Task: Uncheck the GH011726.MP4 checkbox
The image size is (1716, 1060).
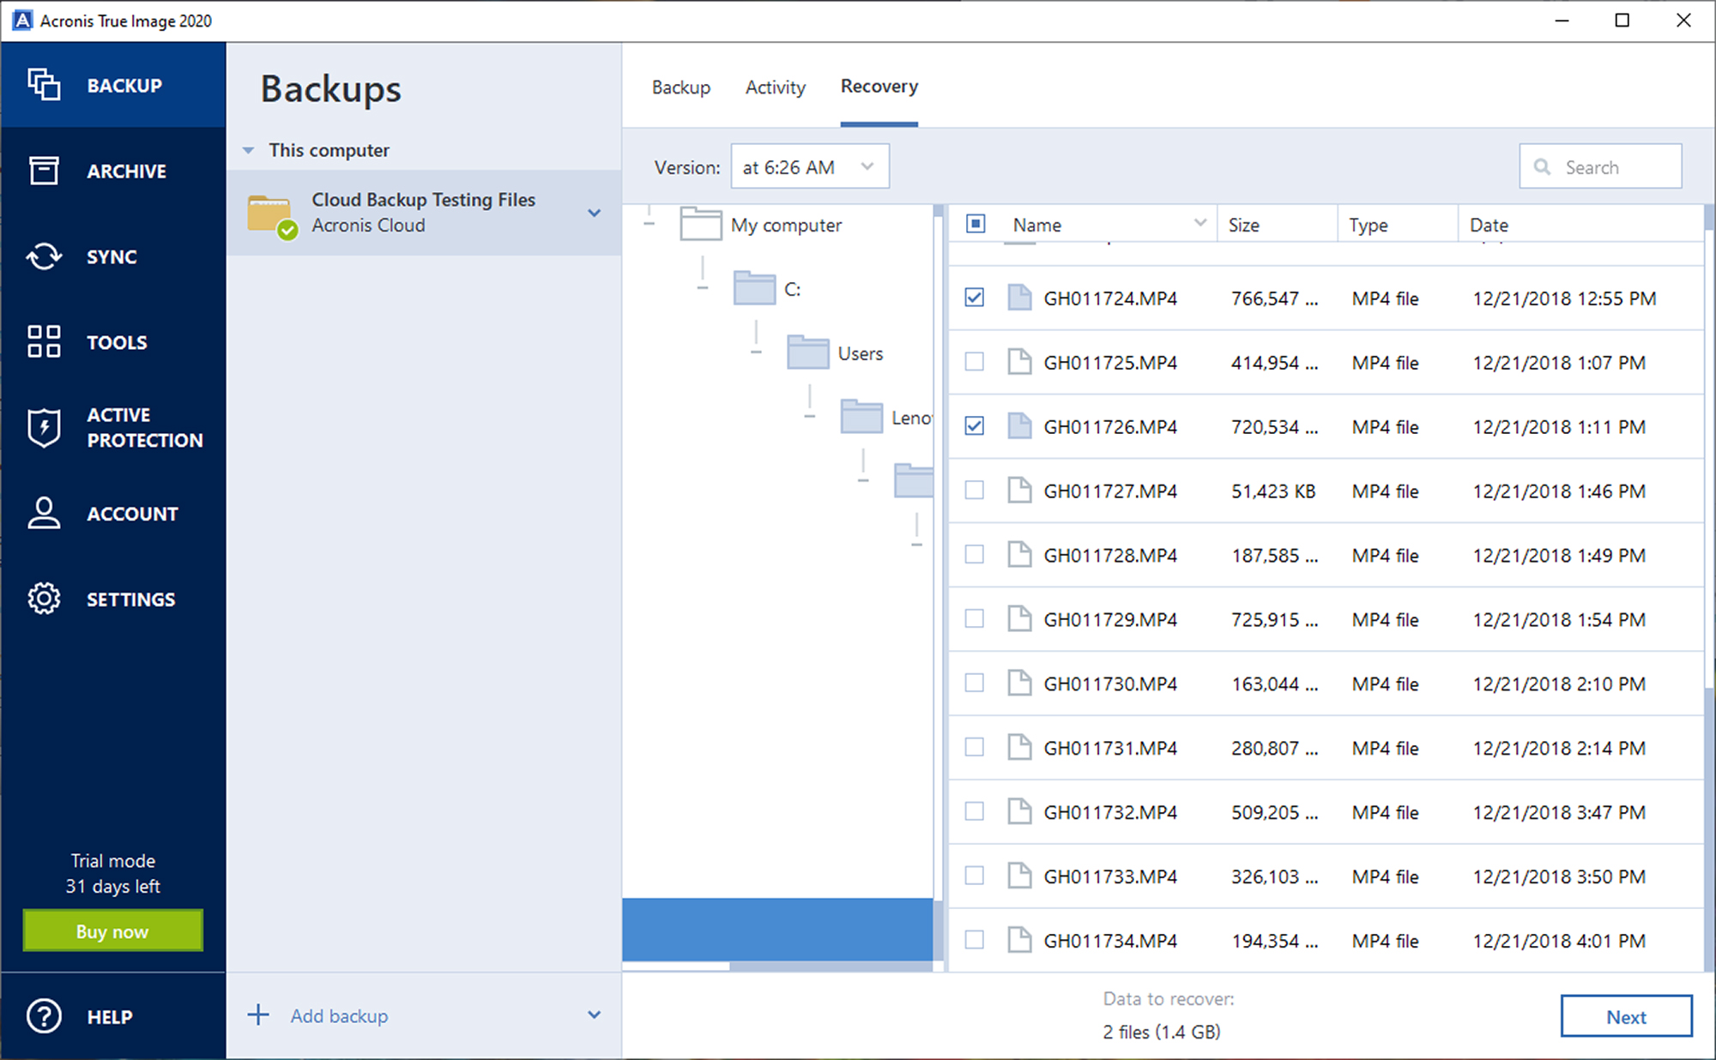Action: [x=974, y=426]
